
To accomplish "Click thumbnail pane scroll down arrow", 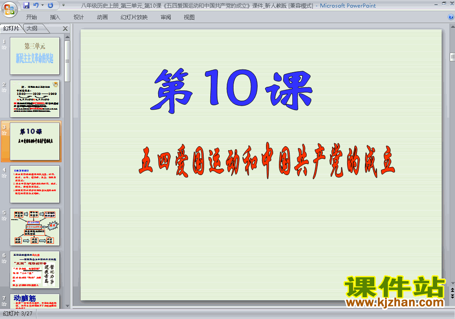I will (x=67, y=306).
